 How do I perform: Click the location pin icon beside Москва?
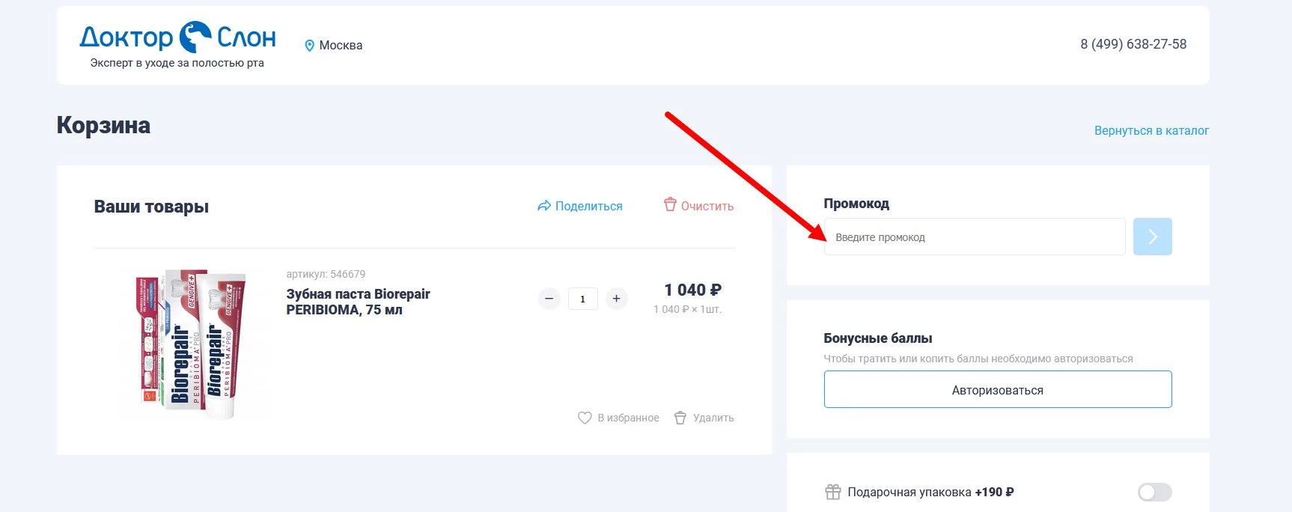click(x=309, y=46)
